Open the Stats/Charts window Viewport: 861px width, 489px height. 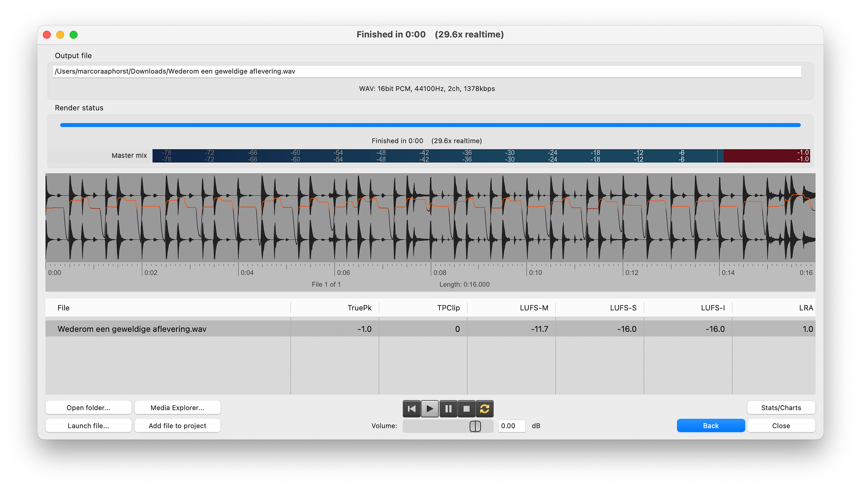click(x=781, y=408)
